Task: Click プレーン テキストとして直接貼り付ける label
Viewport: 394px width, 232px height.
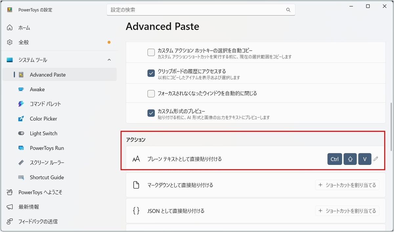Action: point(185,159)
